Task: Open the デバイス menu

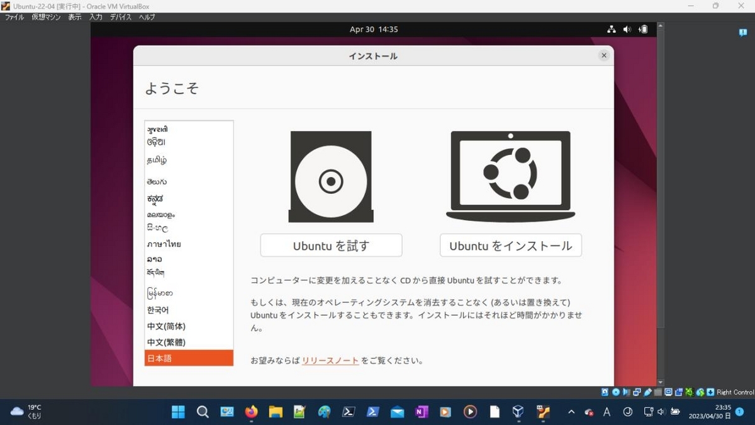Action: pos(120,17)
